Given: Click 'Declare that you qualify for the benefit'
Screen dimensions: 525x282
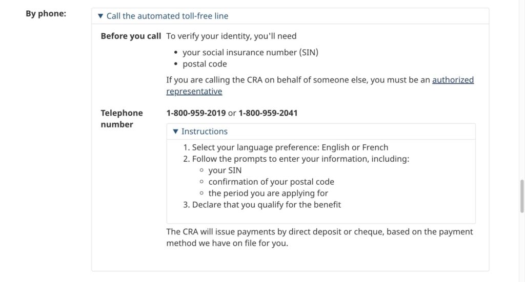Looking at the screenshot, I should (266, 205).
